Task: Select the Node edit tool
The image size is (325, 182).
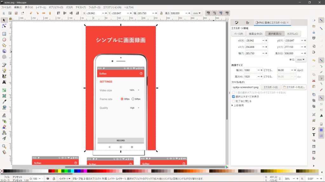Action: pos(4,26)
